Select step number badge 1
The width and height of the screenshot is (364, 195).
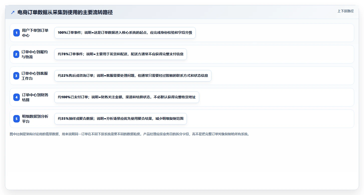17,33
